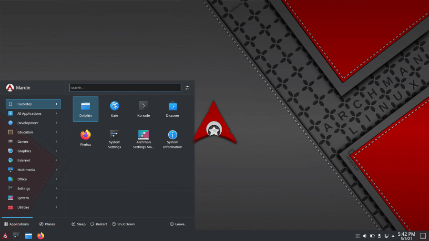Launch Kate text editor

pyautogui.click(x=114, y=109)
